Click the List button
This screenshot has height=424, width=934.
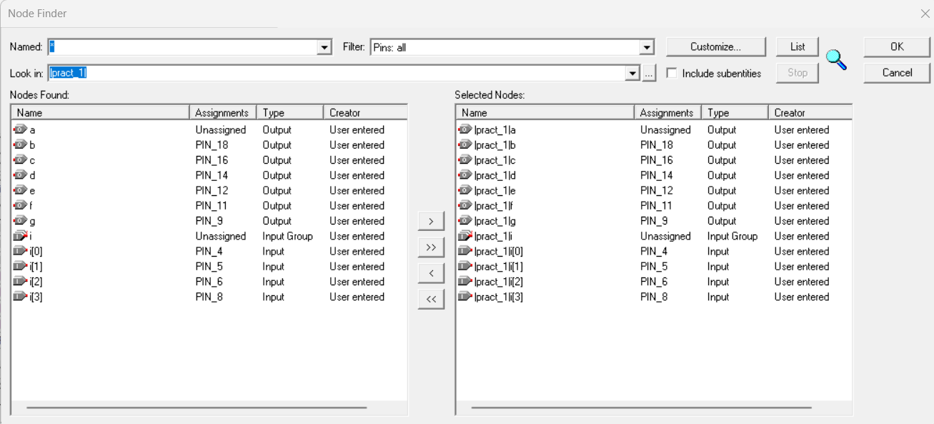[798, 46]
